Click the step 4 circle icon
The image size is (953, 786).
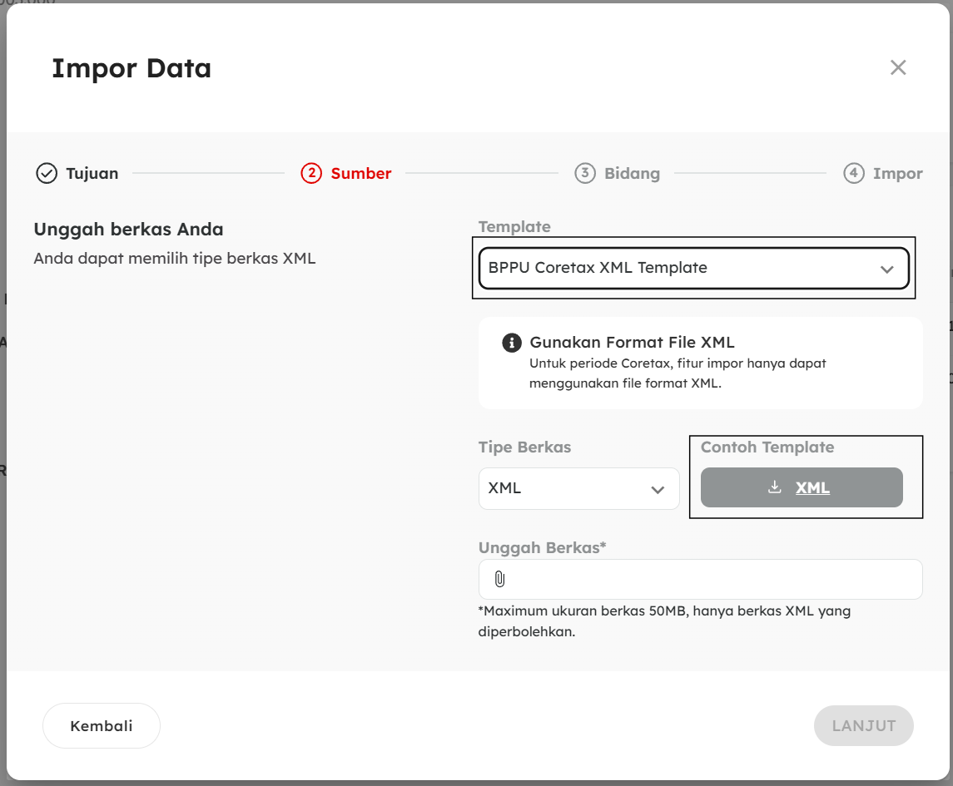tap(854, 174)
